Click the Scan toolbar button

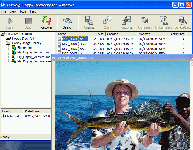point(10,23)
